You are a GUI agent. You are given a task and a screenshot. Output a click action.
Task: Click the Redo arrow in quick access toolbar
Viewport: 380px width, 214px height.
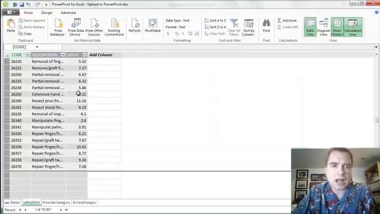coord(37,4)
